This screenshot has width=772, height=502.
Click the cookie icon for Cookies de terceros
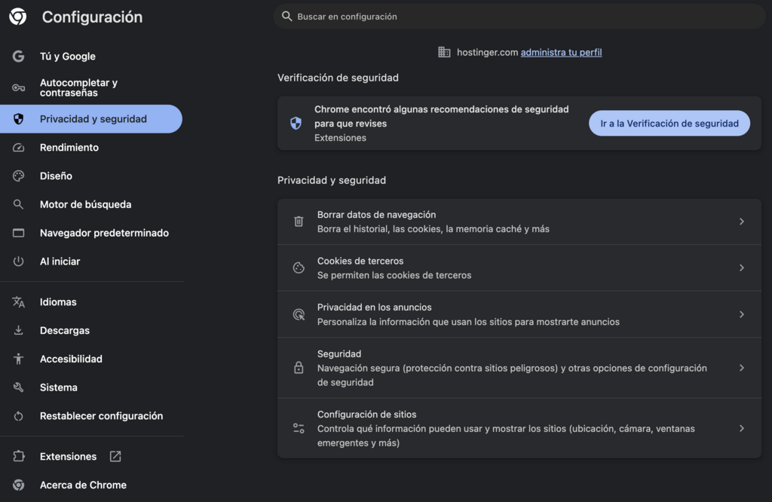point(299,268)
